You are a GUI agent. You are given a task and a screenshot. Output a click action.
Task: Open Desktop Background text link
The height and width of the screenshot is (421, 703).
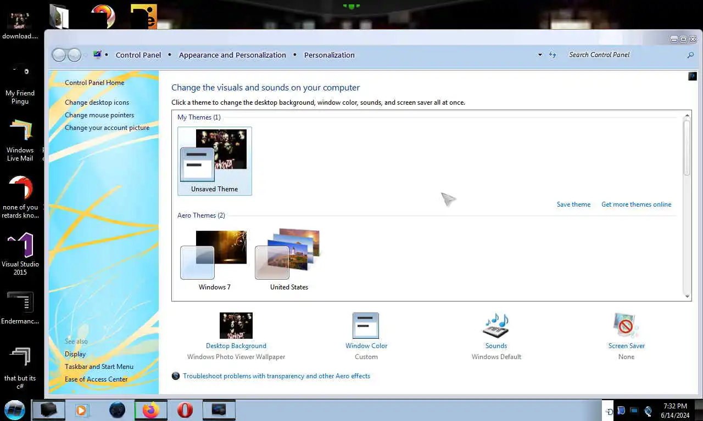coord(236,346)
